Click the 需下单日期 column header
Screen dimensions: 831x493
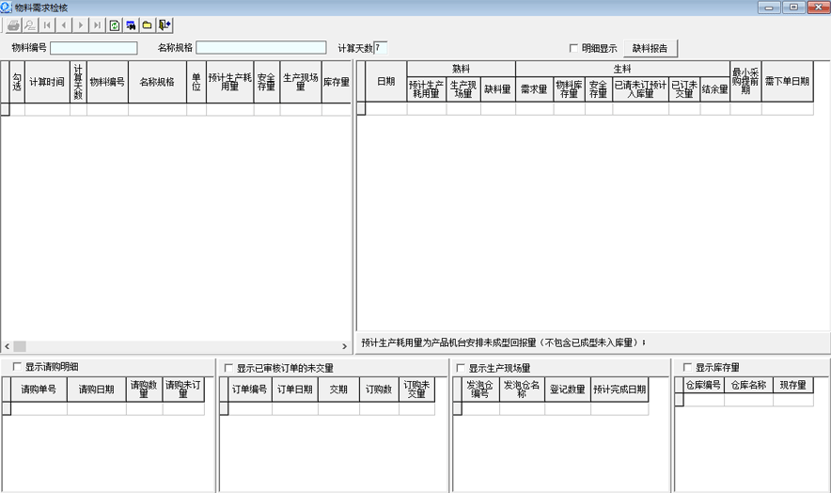coord(787,82)
